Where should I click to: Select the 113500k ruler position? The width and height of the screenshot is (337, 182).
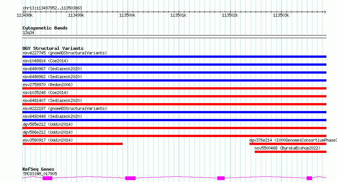[127, 15]
